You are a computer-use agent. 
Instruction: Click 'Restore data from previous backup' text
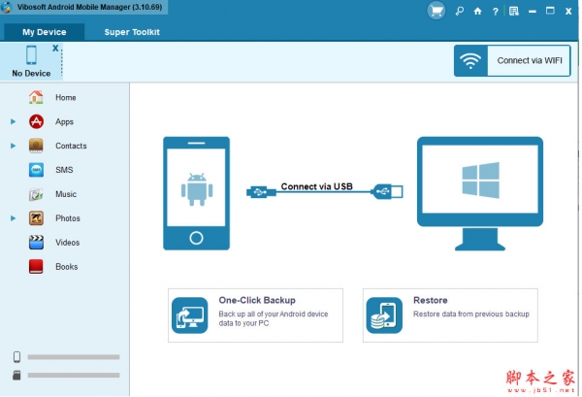pyautogui.click(x=471, y=314)
